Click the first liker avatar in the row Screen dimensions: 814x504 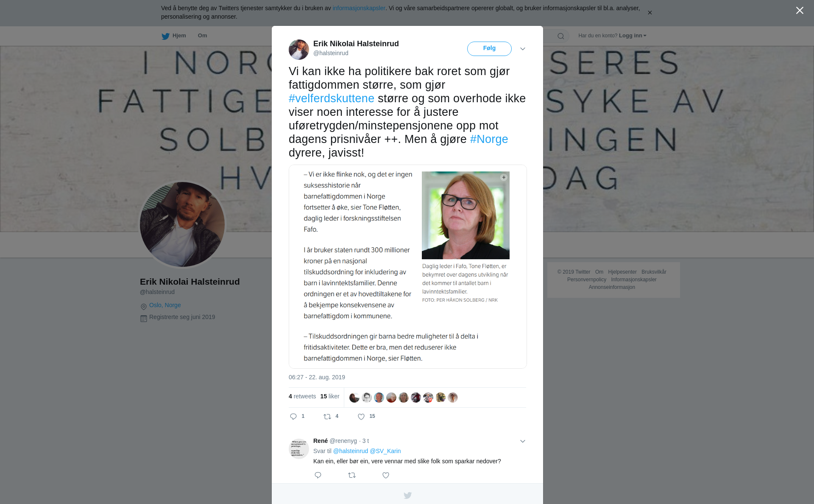(354, 398)
